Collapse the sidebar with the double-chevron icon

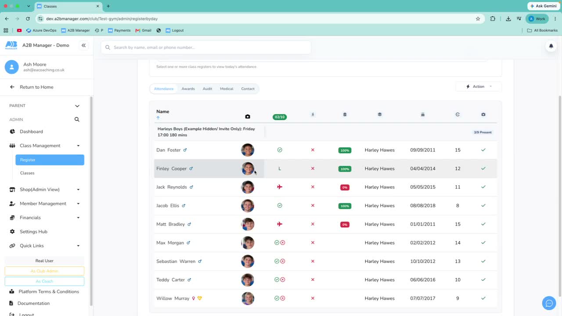[83, 45]
